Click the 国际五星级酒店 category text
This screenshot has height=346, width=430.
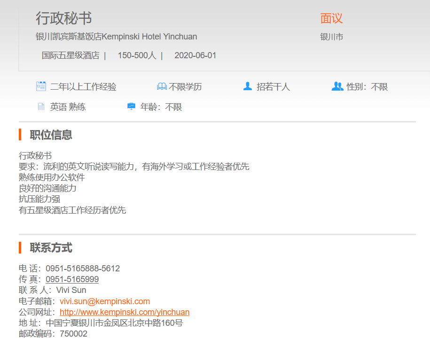coord(70,55)
